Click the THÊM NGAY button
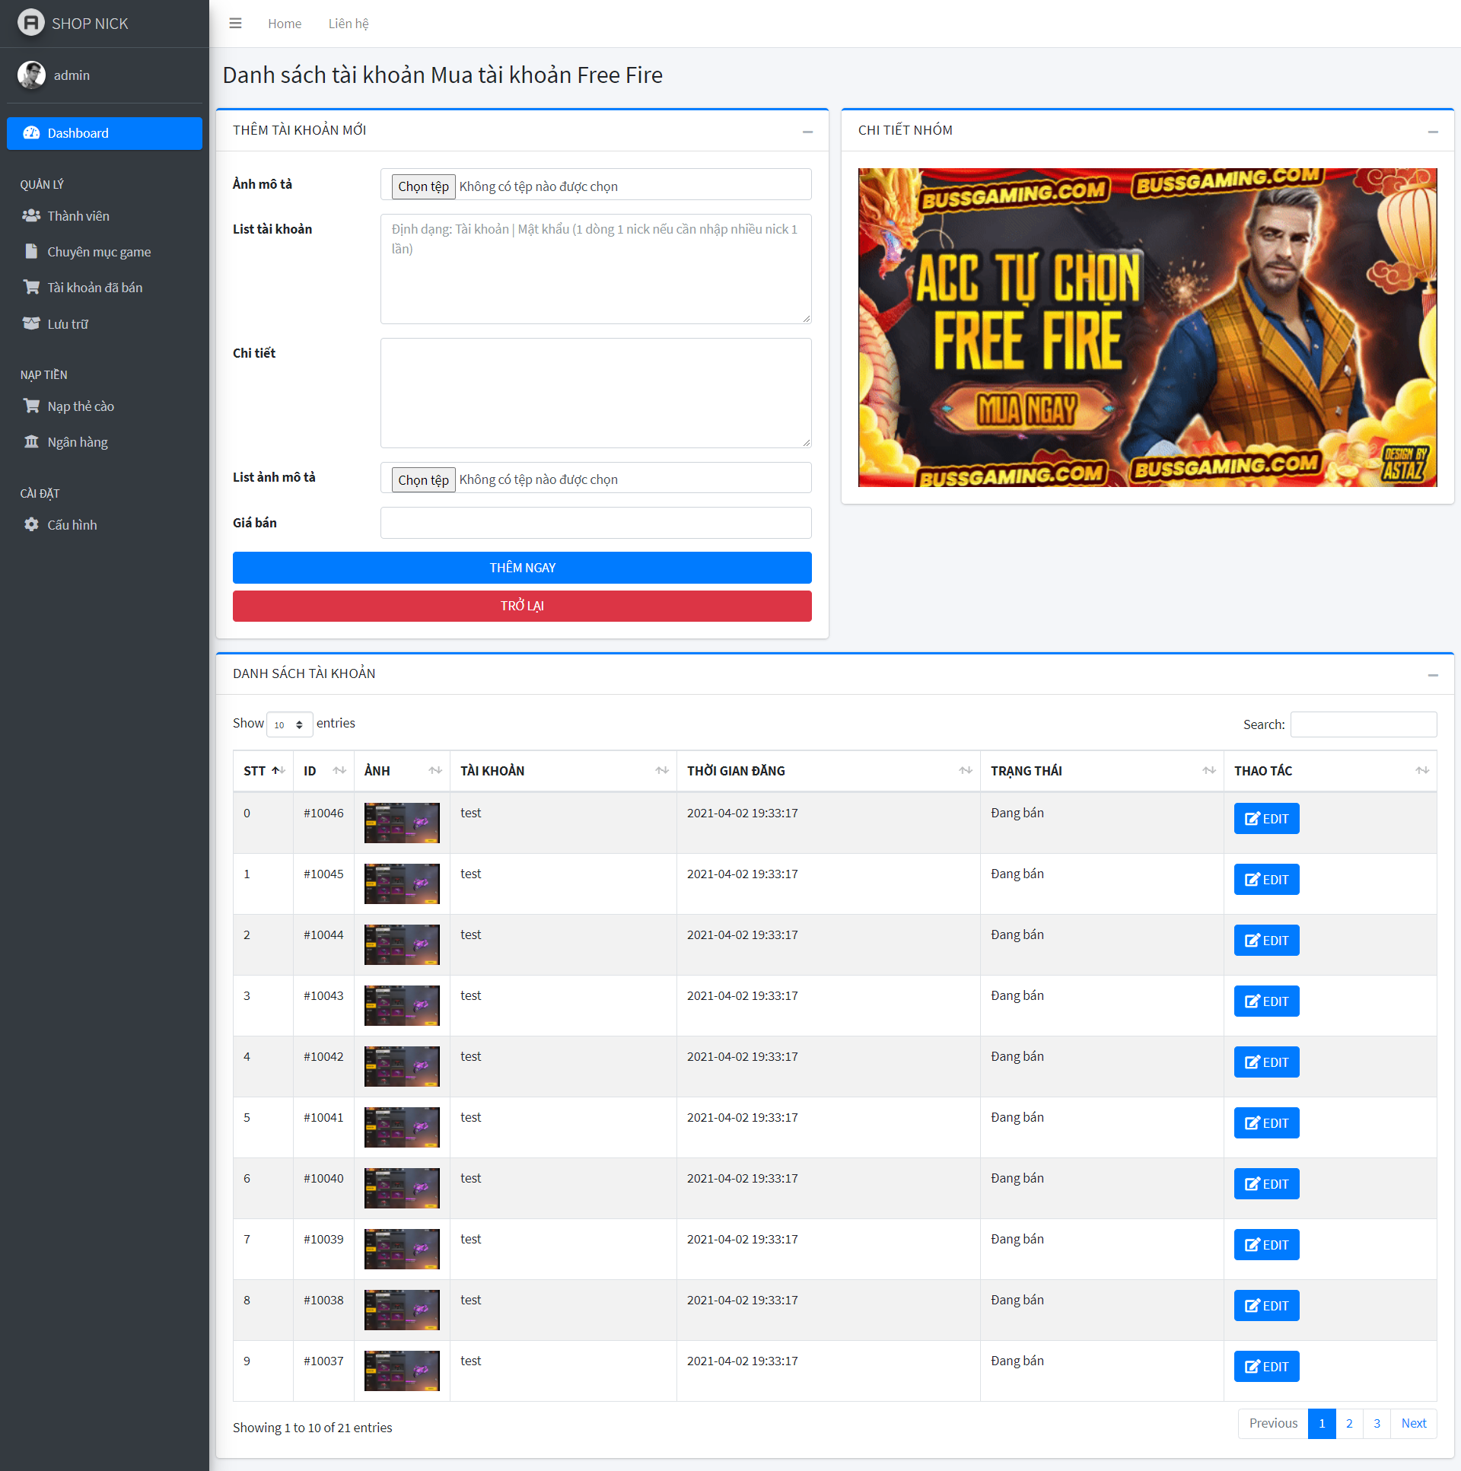The height and width of the screenshot is (1471, 1461). click(x=522, y=568)
